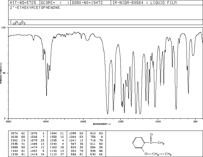The image size is (203, 157).
Task: Select the 1939 peak entry in table
Action: pyautogui.click(x=18, y=154)
